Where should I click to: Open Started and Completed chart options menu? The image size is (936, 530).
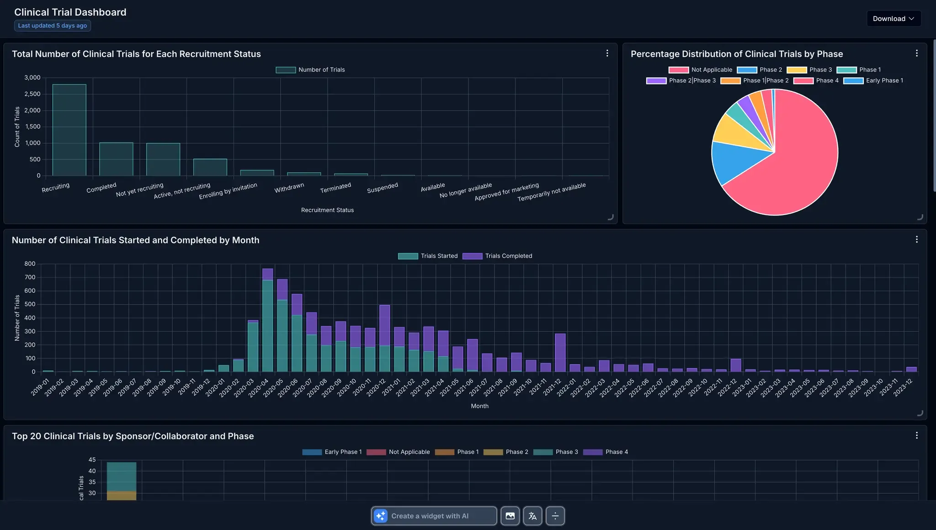point(916,240)
